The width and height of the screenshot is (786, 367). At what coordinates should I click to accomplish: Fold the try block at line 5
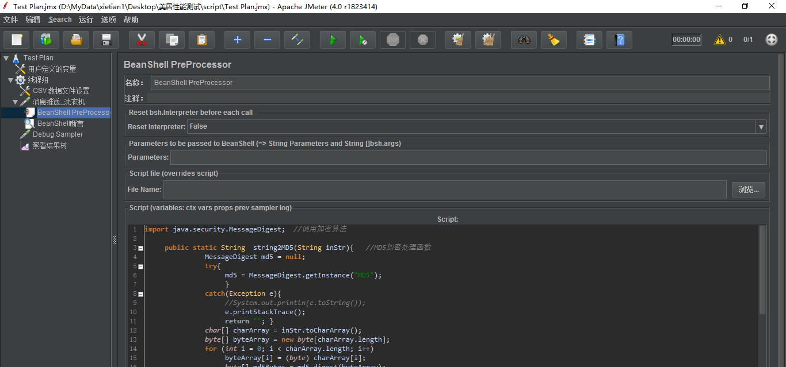tap(140, 266)
